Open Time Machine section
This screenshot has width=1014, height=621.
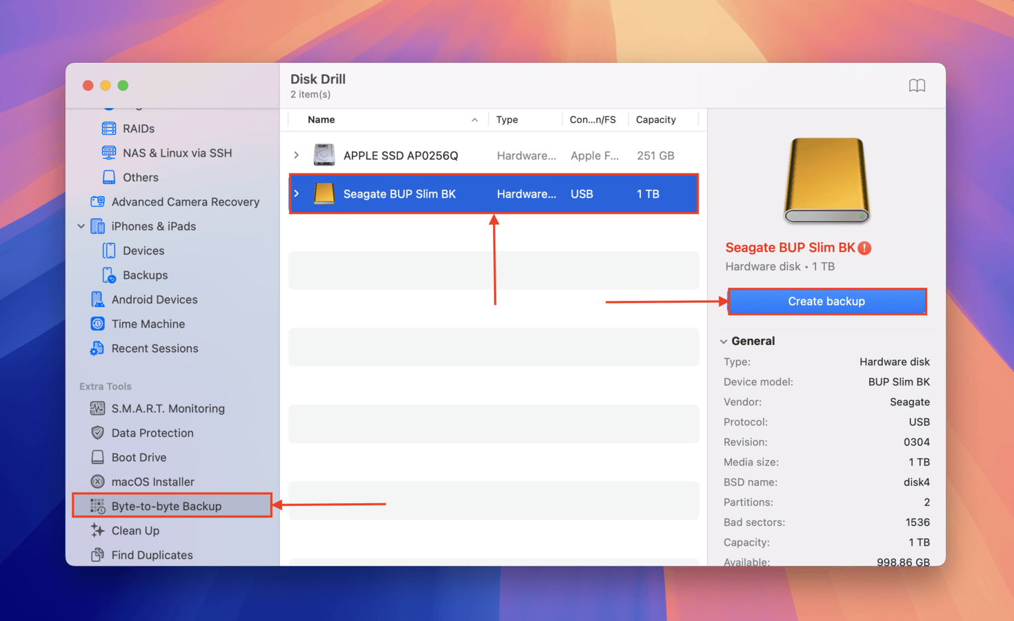(x=148, y=324)
